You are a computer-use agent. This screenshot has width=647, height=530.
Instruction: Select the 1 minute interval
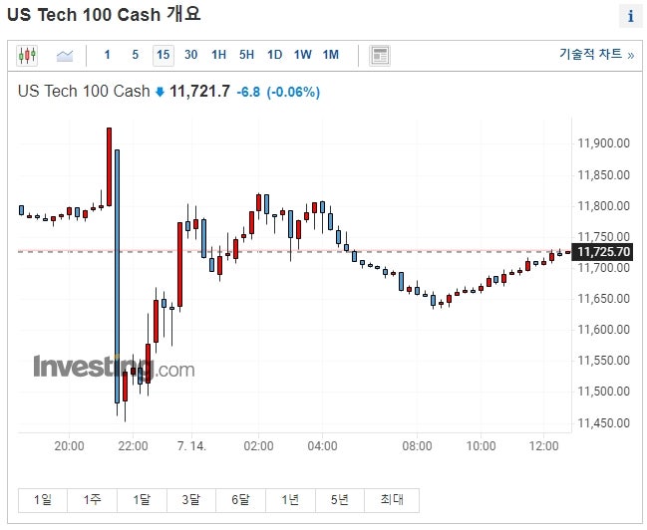point(108,55)
